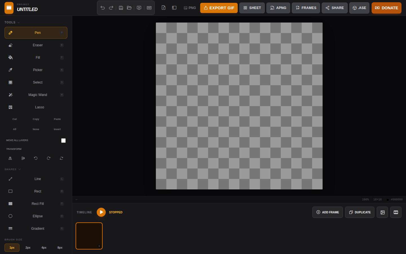Screen dimensions: 406x254
Task: Select the Gradient tool
Action: click(36, 229)
